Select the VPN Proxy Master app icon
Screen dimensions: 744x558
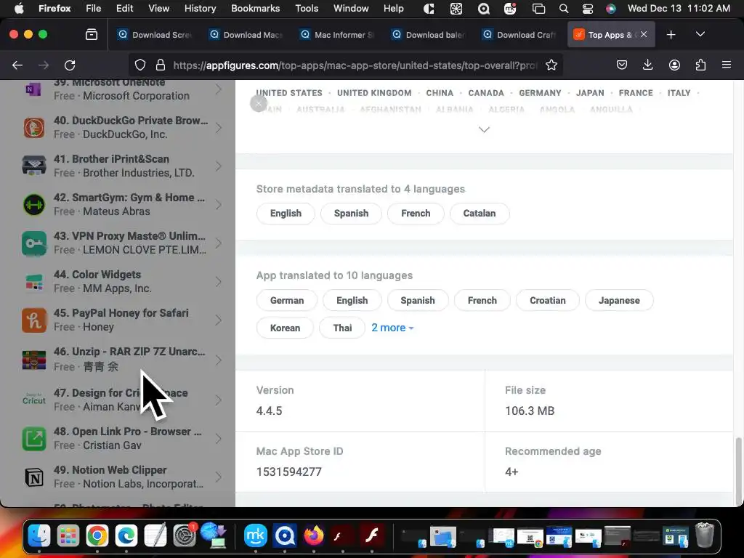tap(33, 243)
